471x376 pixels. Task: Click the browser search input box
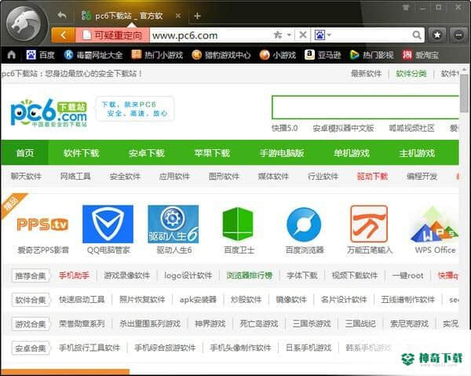tap(372, 35)
